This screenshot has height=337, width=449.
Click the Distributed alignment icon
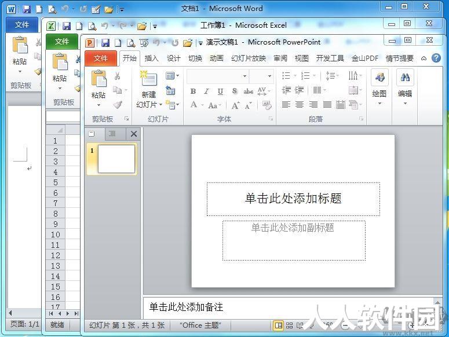click(341, 105)
